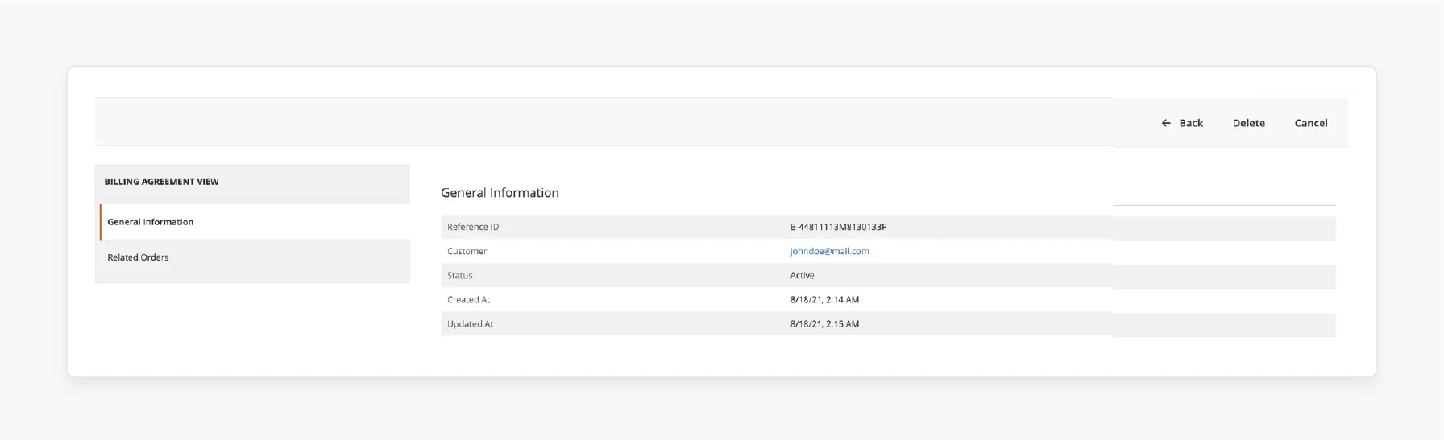Select reference ID value B-44811113M8130133F
This screenshot has width=1444, height=440.
838,227
